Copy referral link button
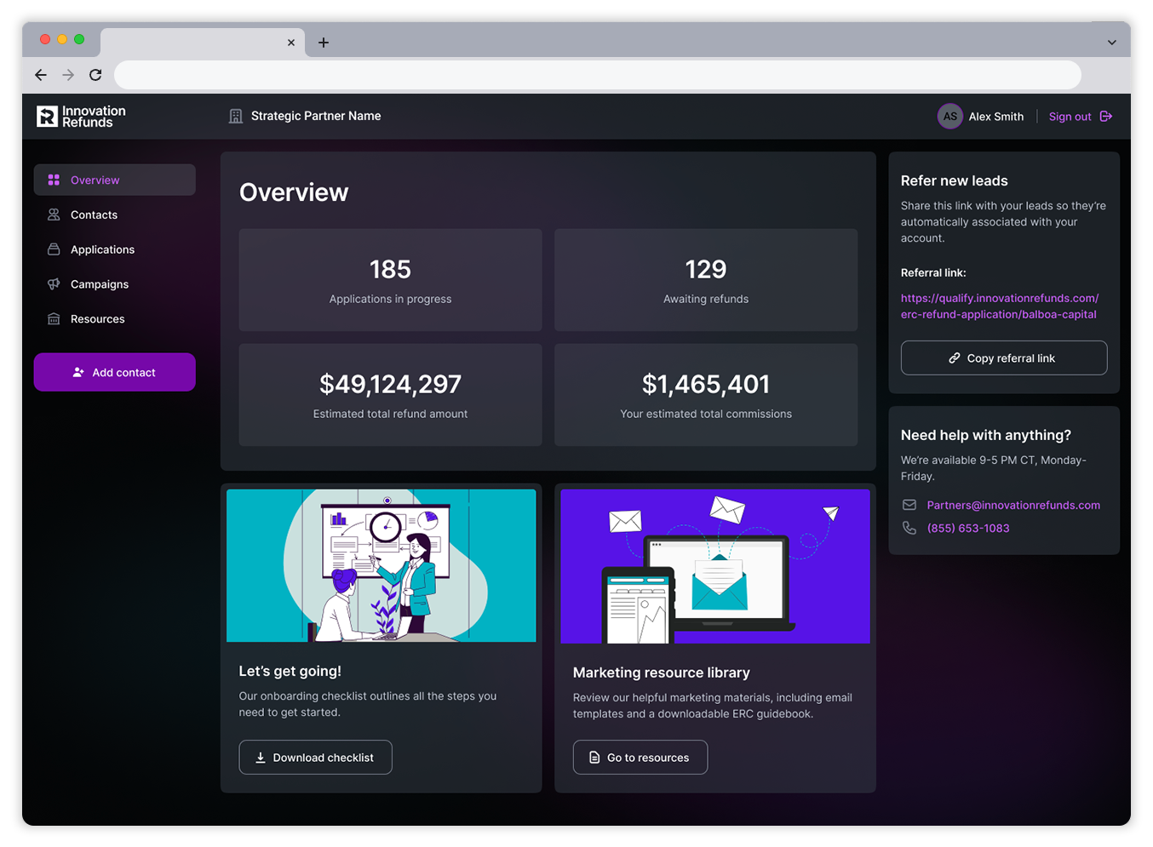 [1003, 358]
